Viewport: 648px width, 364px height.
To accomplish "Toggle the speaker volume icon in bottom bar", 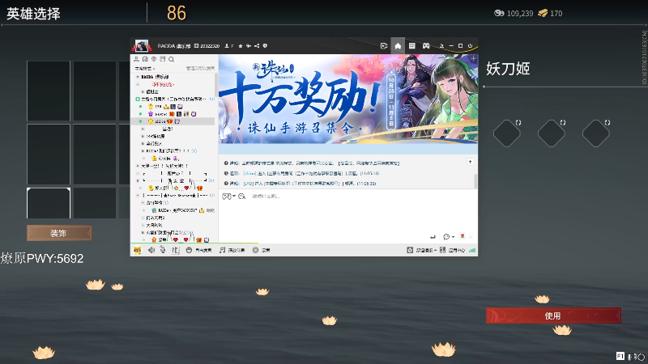I will [x=151, y=250].
